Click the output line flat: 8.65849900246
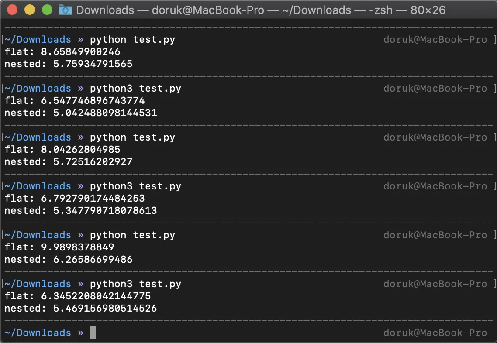 [62, 52]
